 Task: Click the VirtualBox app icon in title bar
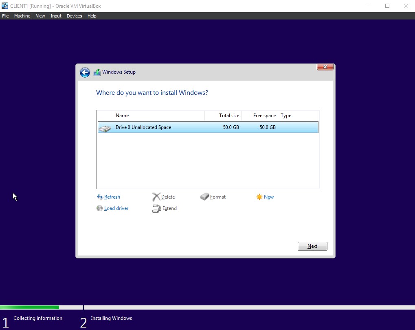click(x=5, y=6)
